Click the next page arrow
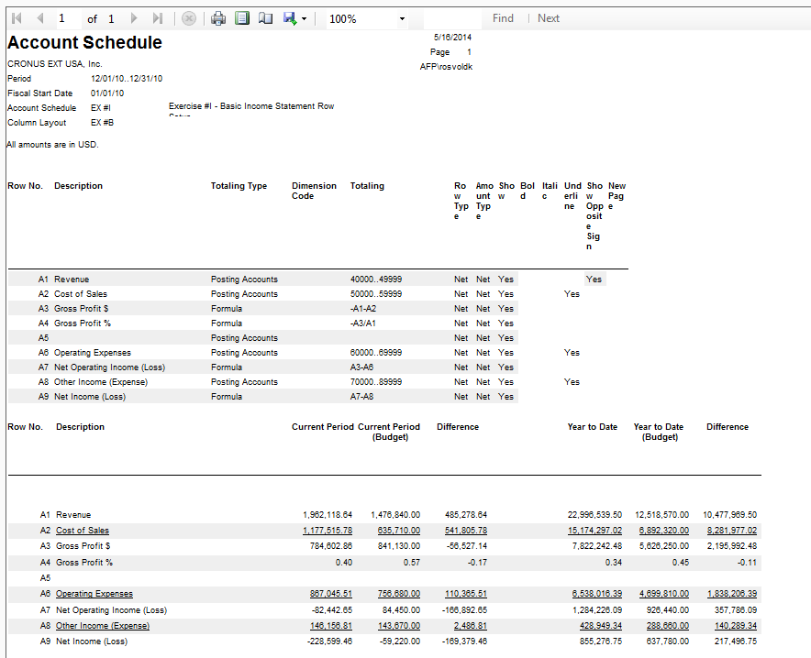This screenshot has width=811, height=658. [136, 18]
